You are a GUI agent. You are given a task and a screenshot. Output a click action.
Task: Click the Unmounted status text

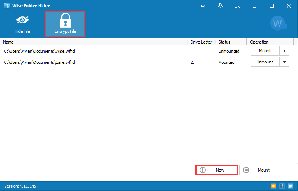tap(229, 51)
